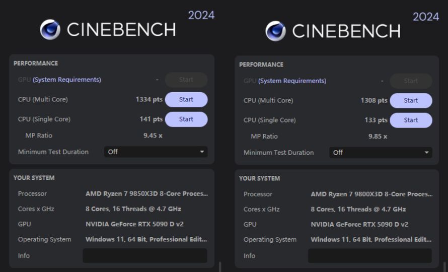448x272 pixels.
Task: Start Single Core test in left panel
Action: coord(186,119)
